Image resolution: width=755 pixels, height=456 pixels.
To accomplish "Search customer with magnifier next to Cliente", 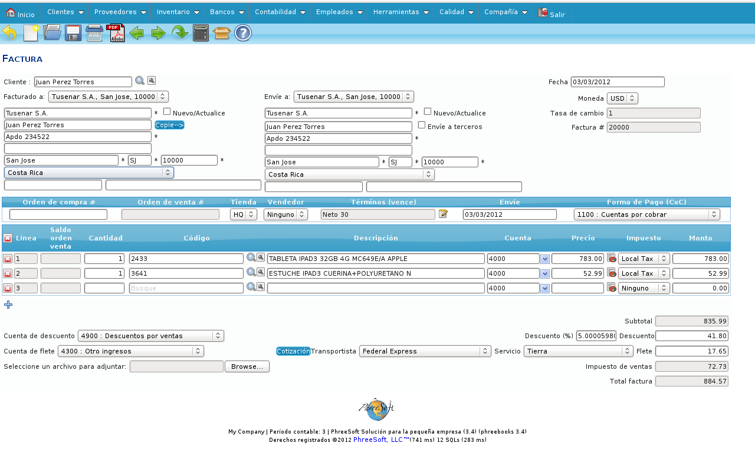I will tap(140, 81).
